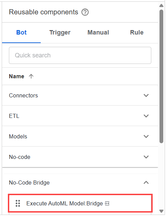Select the Execute AutoML Model:Bridge item
166x217 pixels.
pos(80,203)
